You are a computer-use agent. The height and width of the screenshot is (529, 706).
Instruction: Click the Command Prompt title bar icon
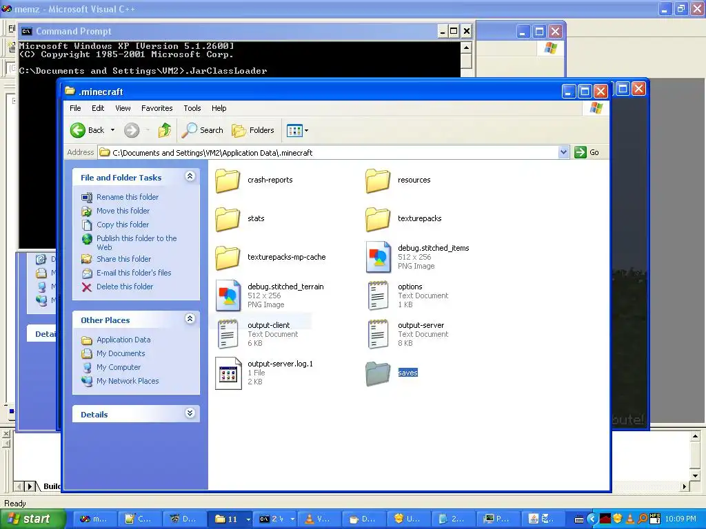(x=27, y=32)
